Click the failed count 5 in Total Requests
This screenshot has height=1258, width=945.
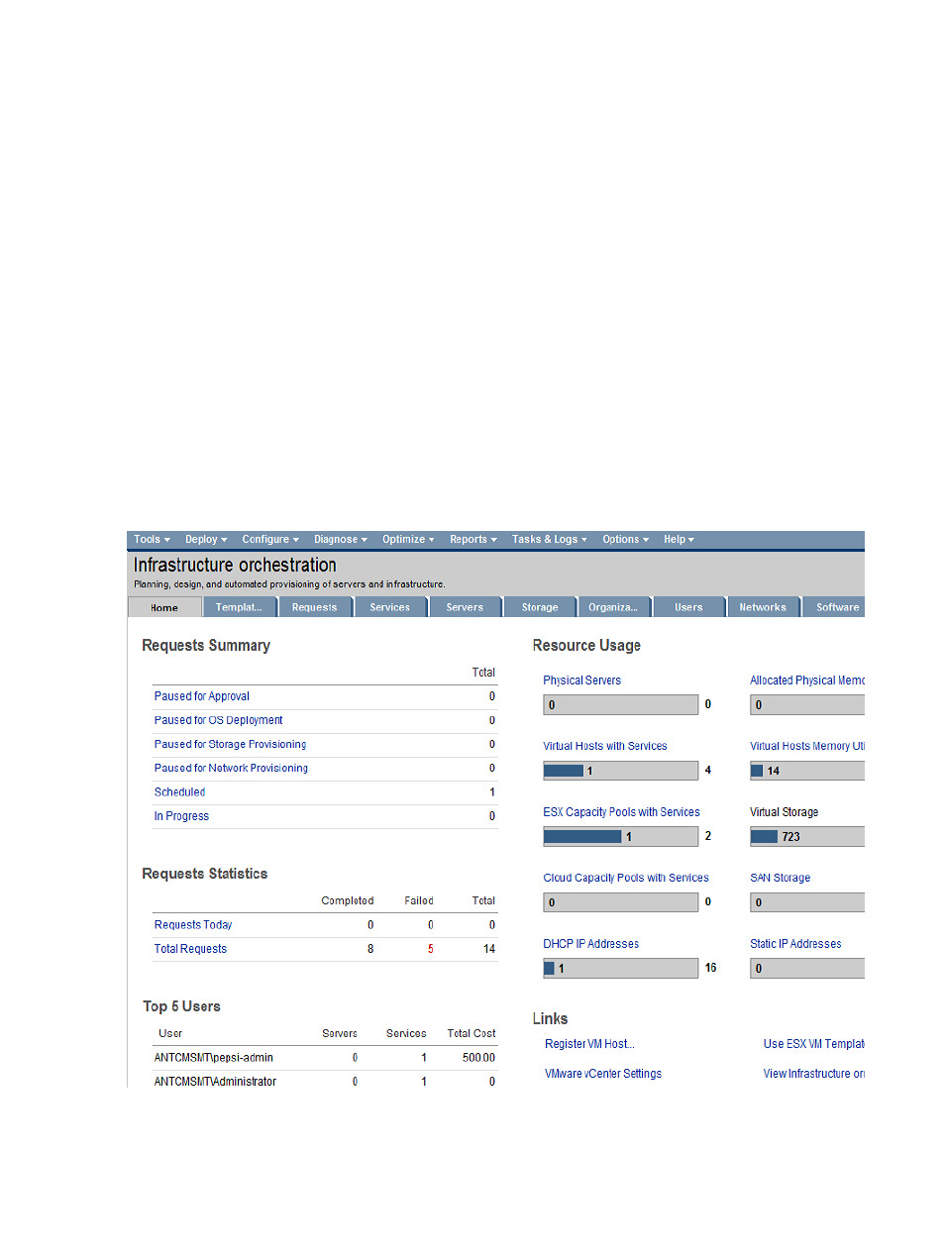pyautogui.click(x=431, y=949)
